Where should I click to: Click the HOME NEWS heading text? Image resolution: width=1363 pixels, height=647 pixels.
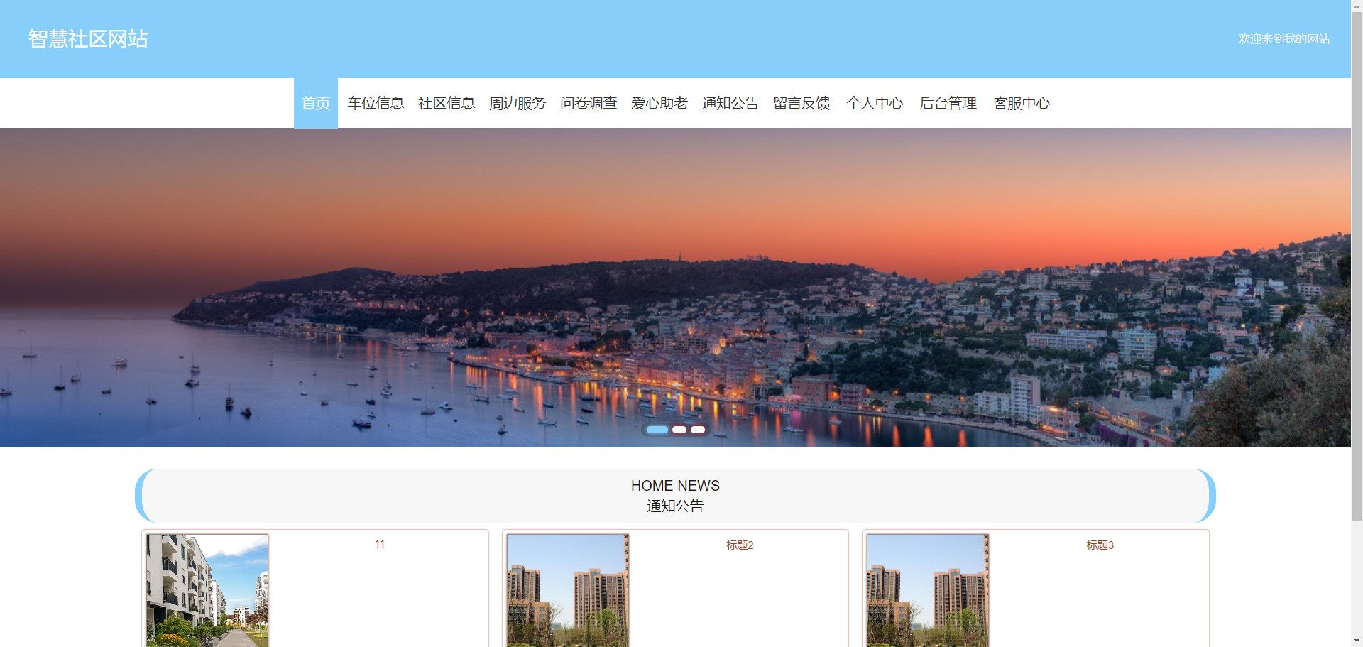click(675, 486)
